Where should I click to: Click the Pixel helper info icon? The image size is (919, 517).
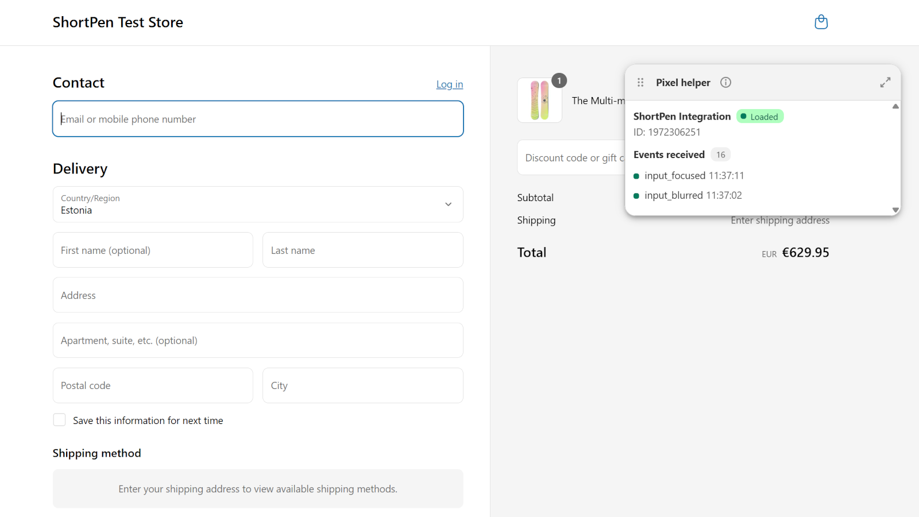[725, 83]
